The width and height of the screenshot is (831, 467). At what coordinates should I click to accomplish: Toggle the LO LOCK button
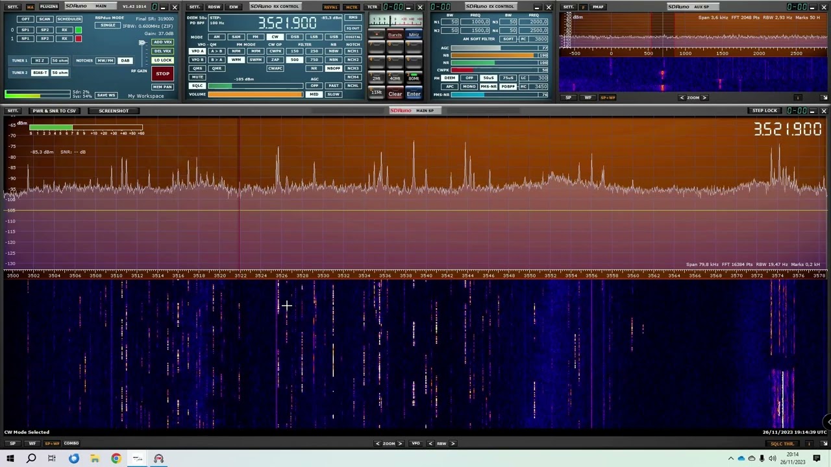tap(162, 60)
